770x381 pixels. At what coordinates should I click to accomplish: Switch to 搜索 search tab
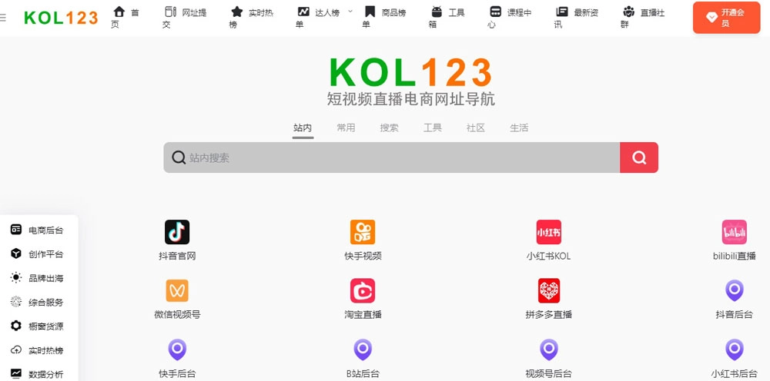point(389,128)
